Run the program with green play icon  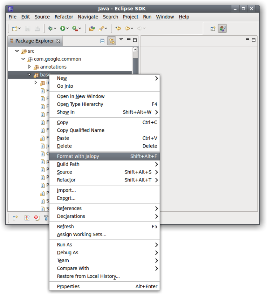point(63,28)
